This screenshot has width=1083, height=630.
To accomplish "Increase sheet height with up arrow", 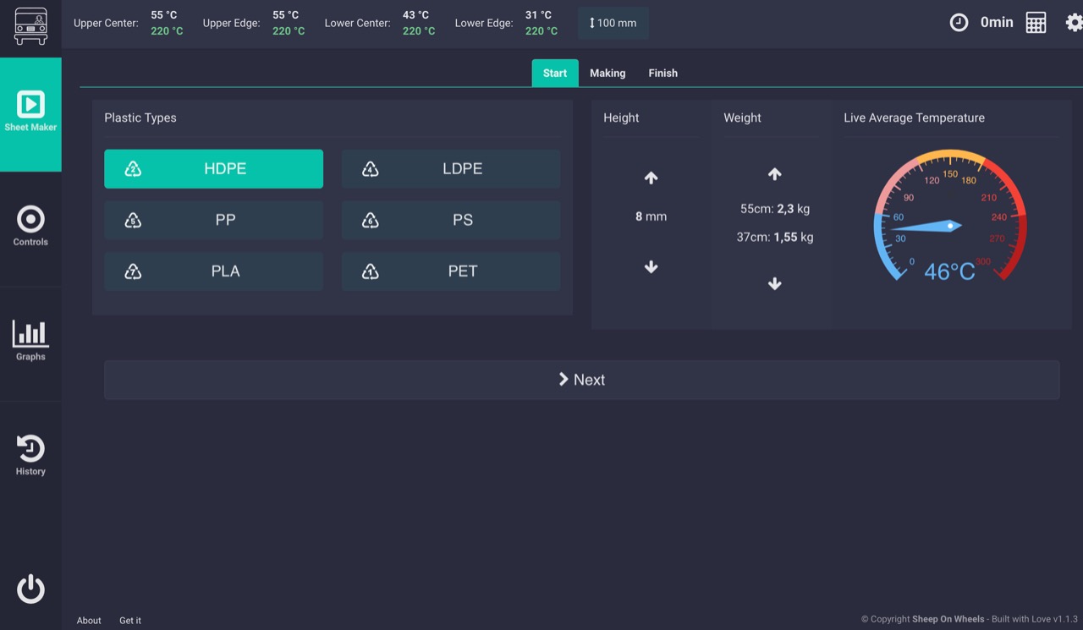I will tap(651, 178).
